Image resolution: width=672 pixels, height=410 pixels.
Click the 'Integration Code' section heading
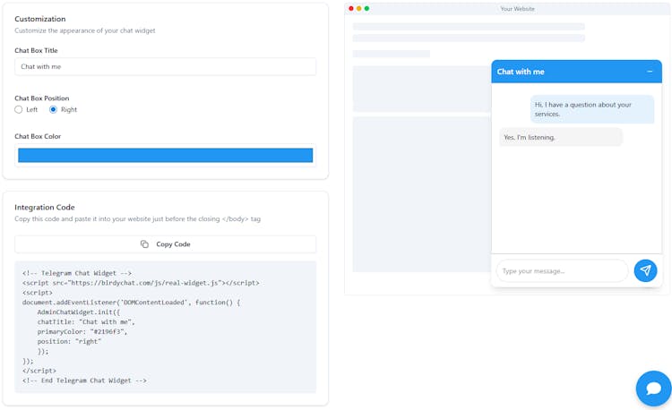(x=45, y=207)
